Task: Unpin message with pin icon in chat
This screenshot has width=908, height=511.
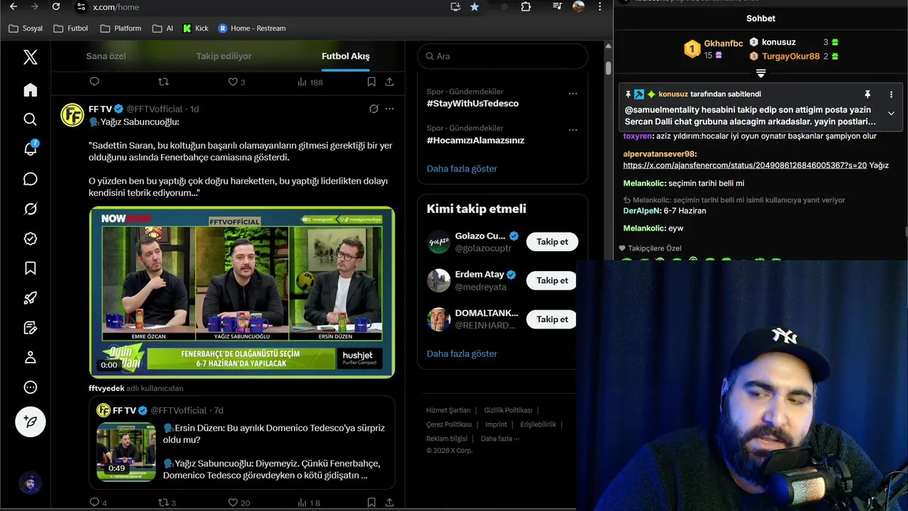Action: click(x=867, y=94)
